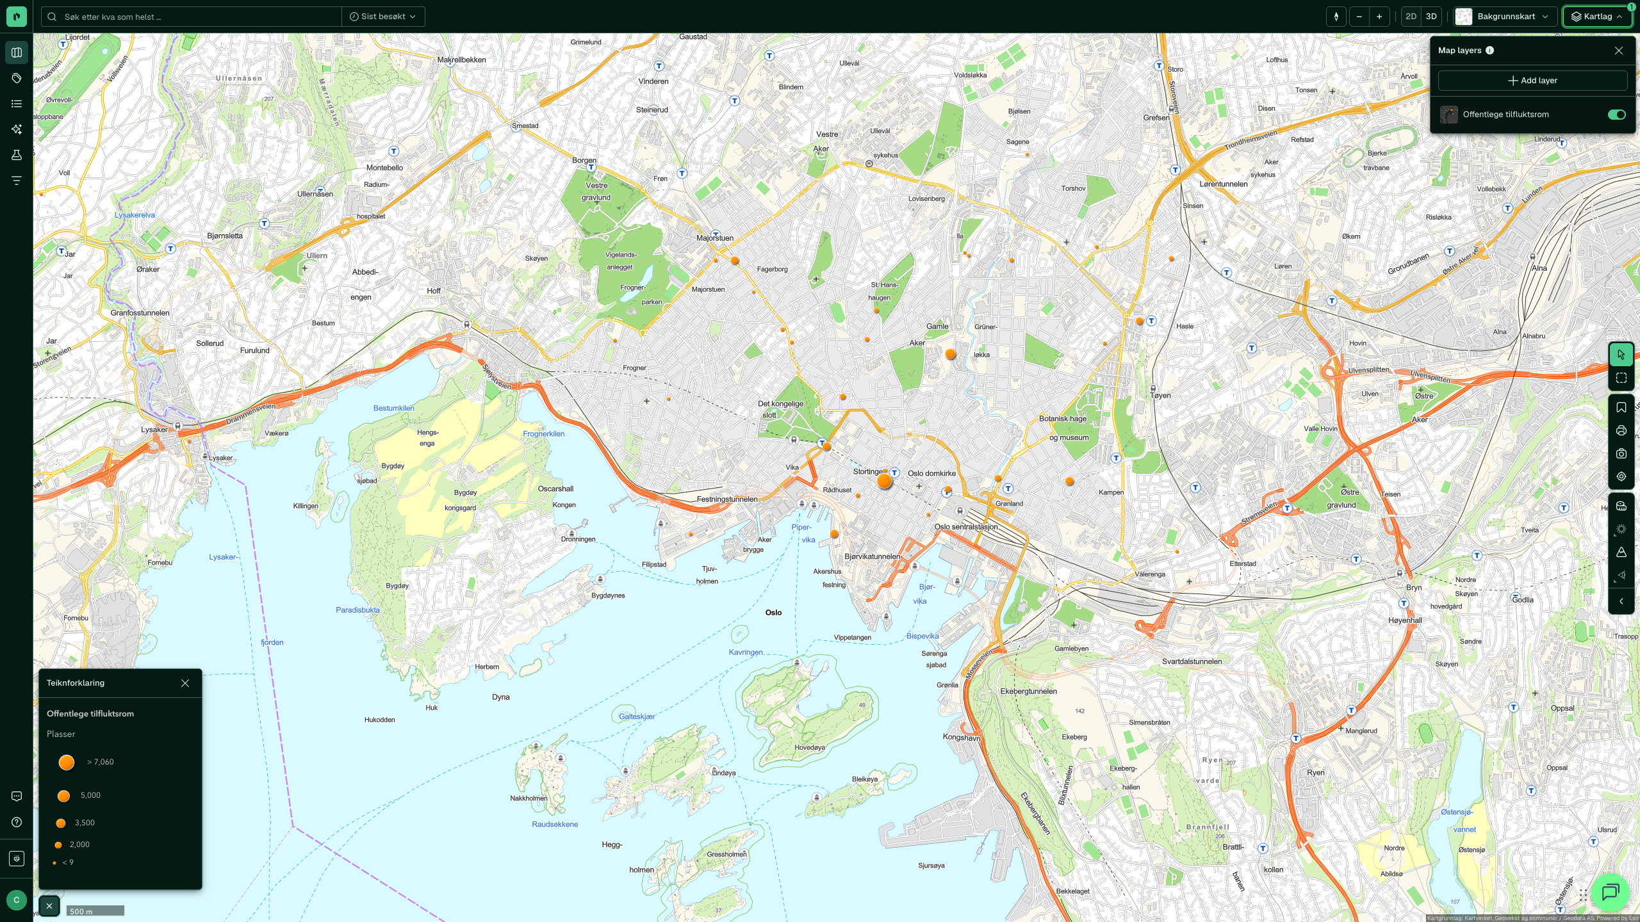This screenshot has height=922, width=1640.
Task: Click the sun shadow tool icon
Action: [1621, 530]
